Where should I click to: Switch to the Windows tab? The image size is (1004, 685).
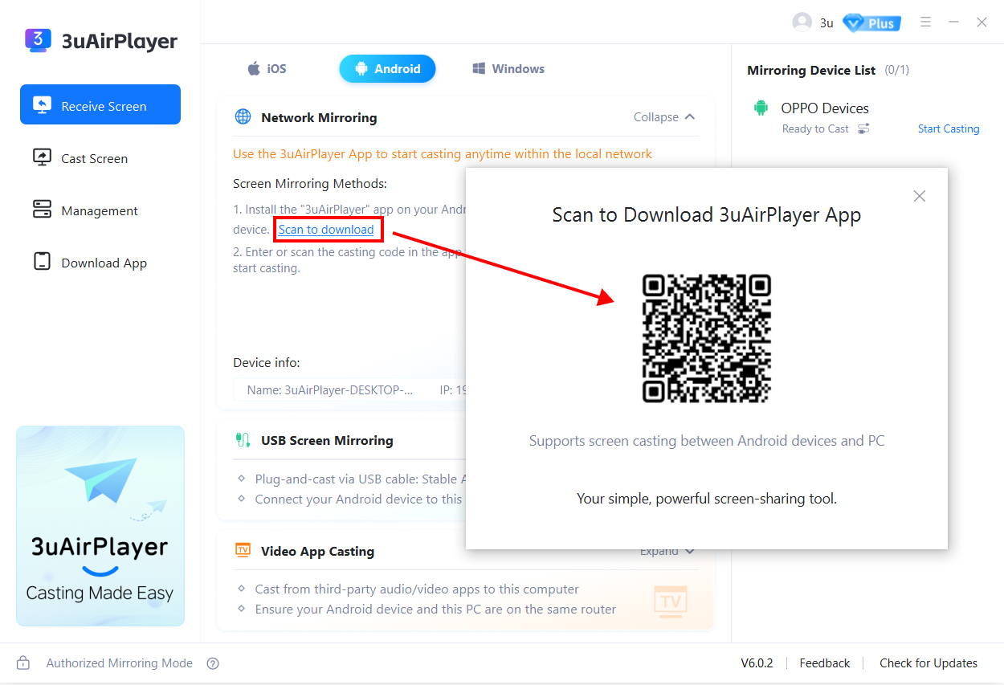pos(508,69)
